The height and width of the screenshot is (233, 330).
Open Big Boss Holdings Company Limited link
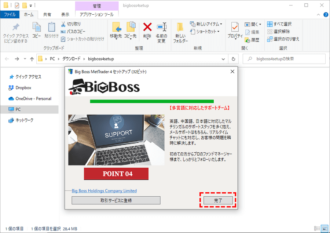coord(104,191)
